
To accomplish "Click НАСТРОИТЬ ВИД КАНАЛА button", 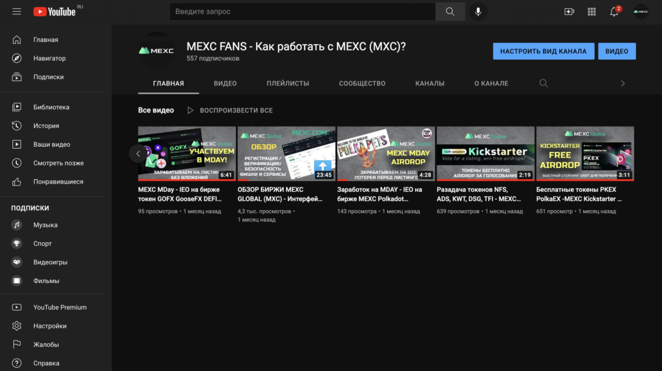I will coord(543,51).
